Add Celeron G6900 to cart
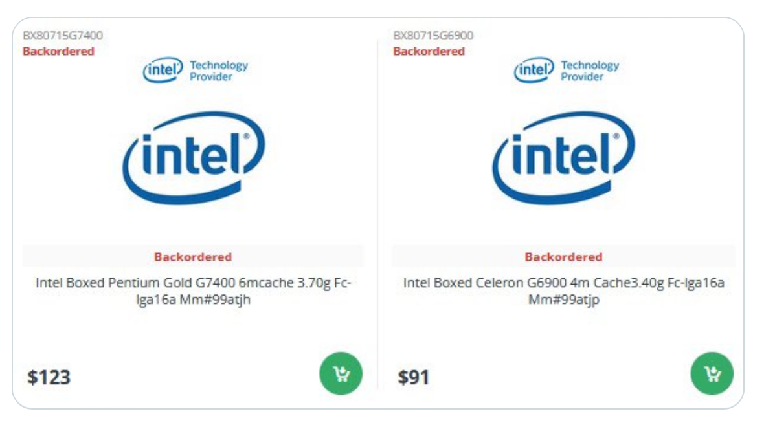Screen dimensions: 764x427 pos(712,374)
